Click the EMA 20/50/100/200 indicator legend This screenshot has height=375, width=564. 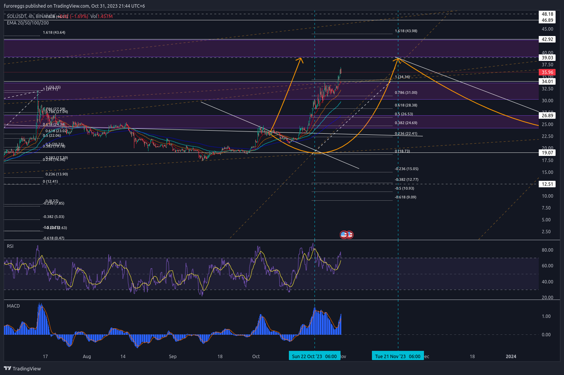click(28, 23)
